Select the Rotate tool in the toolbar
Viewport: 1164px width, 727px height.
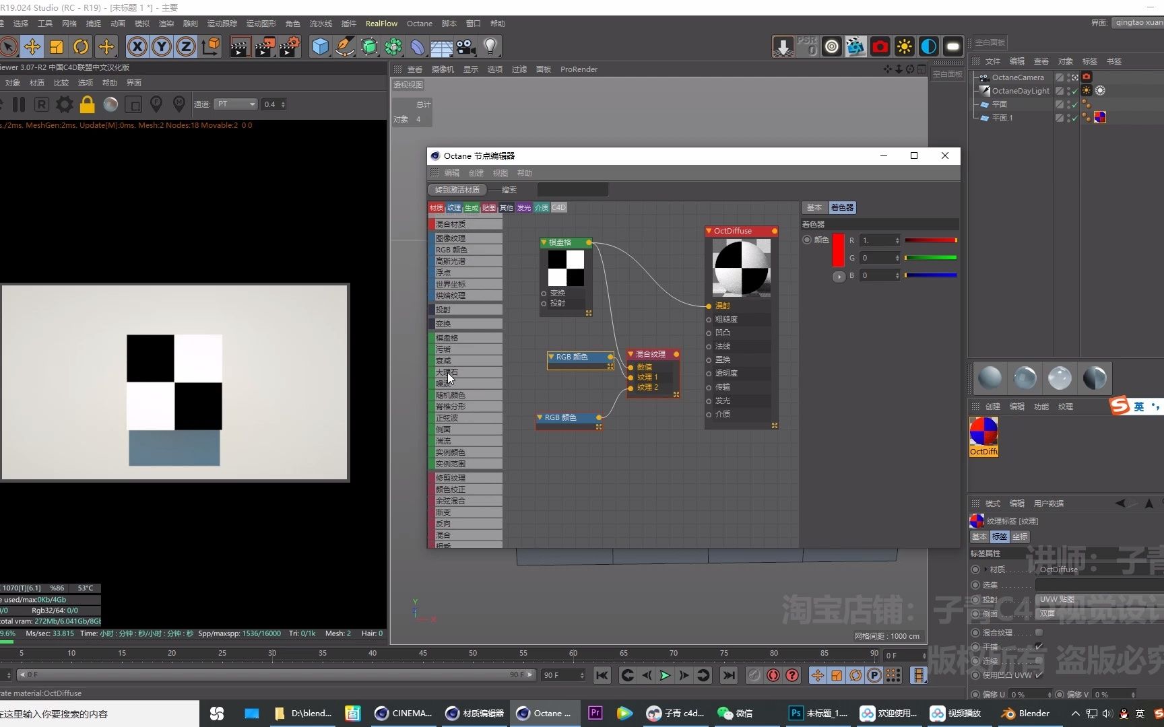coord(81,46)
